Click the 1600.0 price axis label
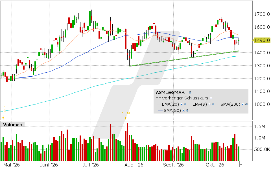The image size is (271, 169). tap(262, 27)
